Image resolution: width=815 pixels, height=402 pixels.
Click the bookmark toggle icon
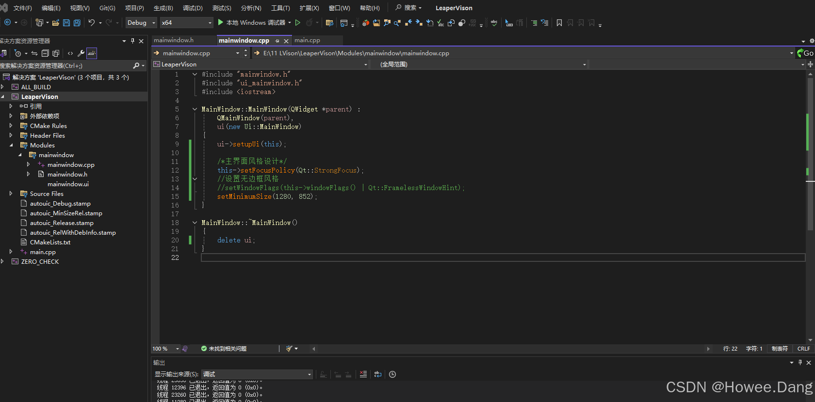point(559,23)
